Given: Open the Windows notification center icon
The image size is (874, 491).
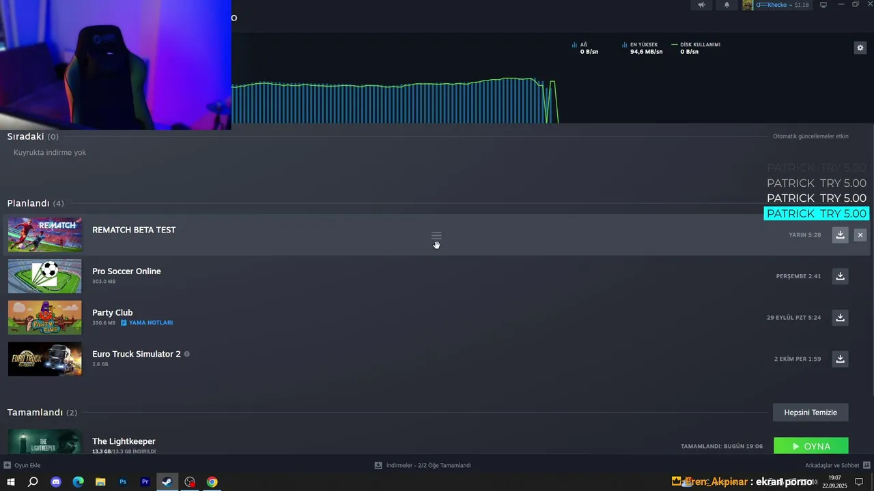Looking at the screenshot, I should (x=859, y=481).
